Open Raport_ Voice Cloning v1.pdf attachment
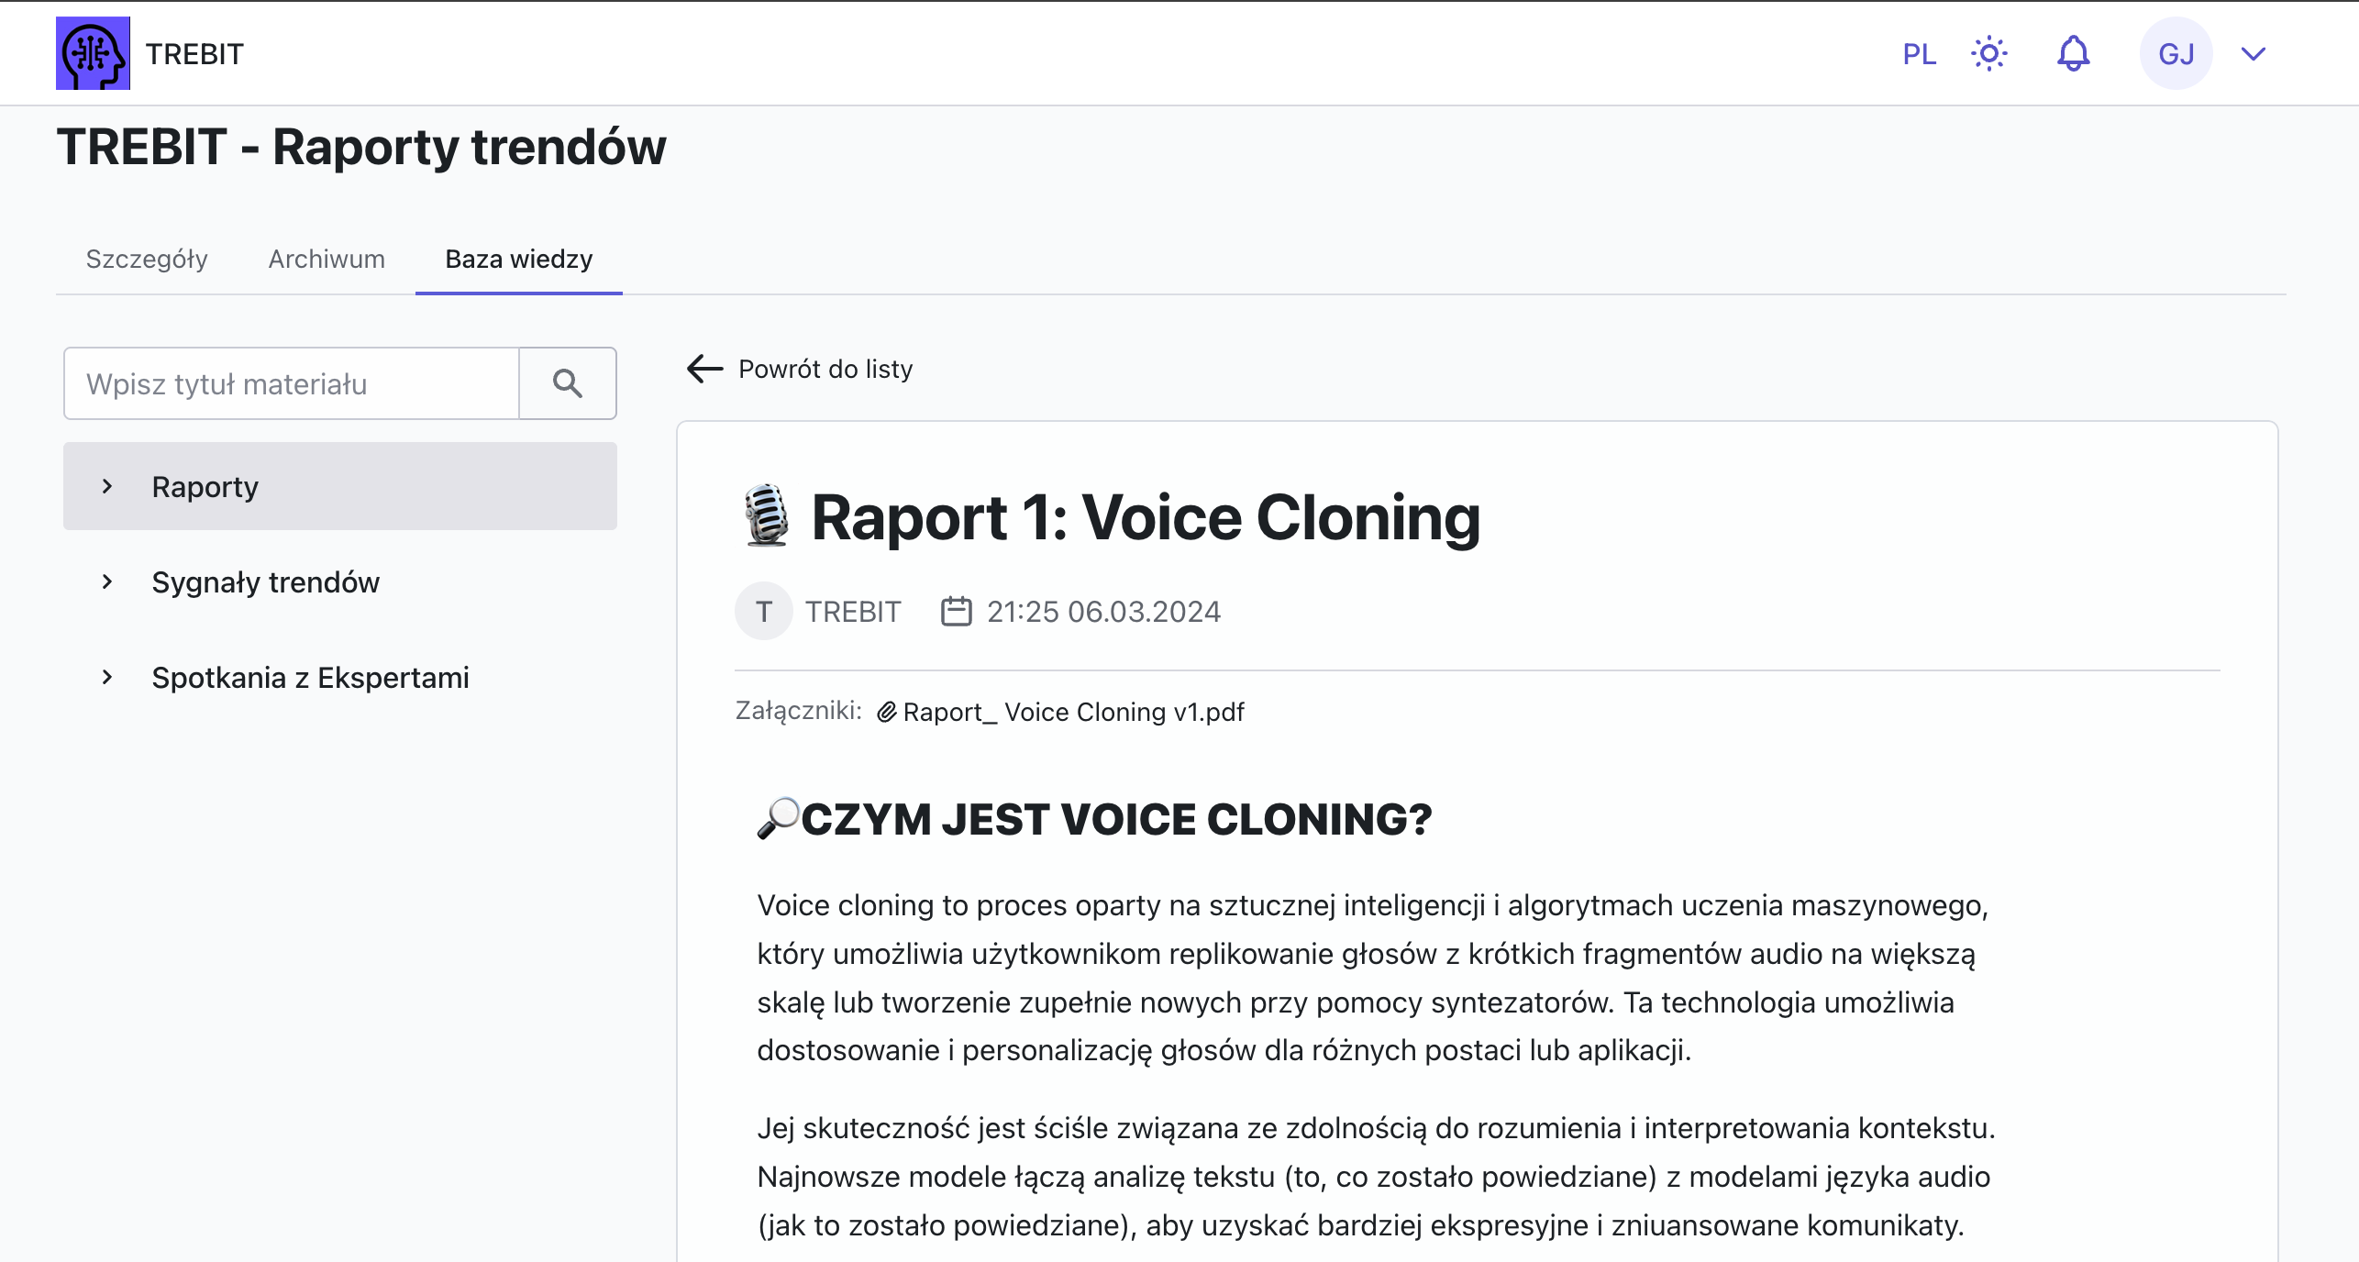 tap(1073, 712)
